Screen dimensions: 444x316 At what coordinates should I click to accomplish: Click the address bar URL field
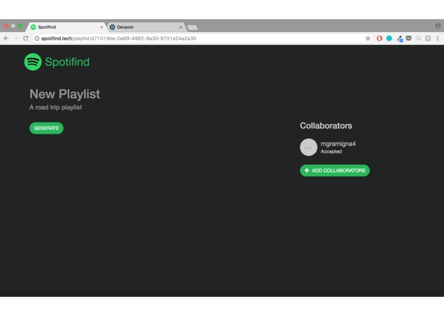coord(203,38)
